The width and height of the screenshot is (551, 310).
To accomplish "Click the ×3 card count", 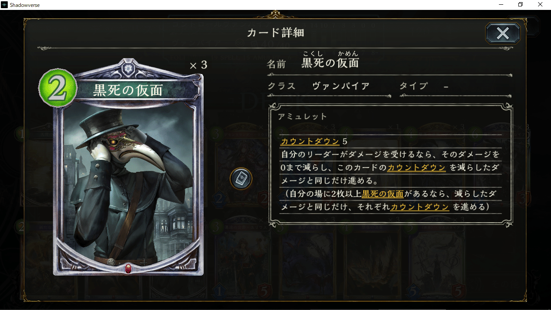I will click(x=198, y=65).
